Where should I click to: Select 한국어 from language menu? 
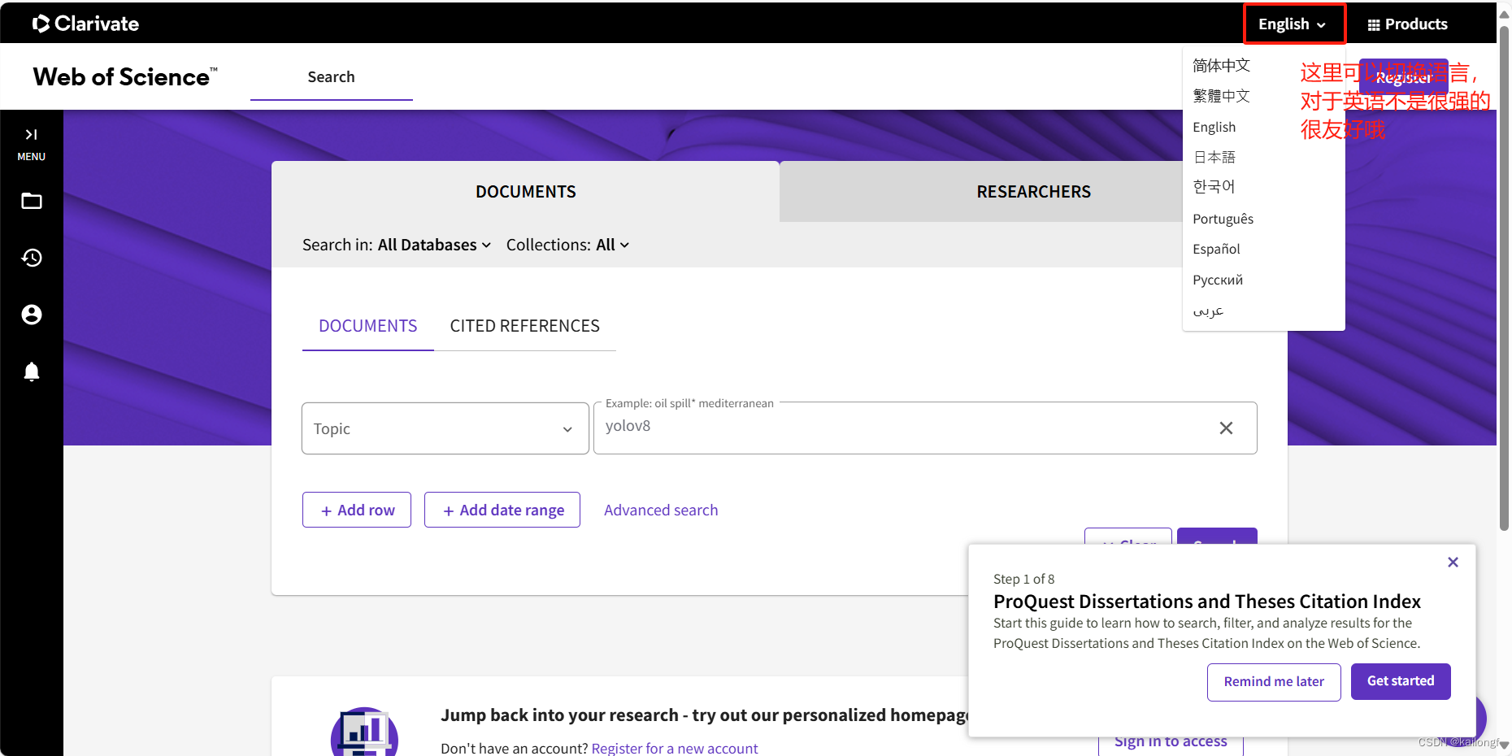click(1214, 187)
